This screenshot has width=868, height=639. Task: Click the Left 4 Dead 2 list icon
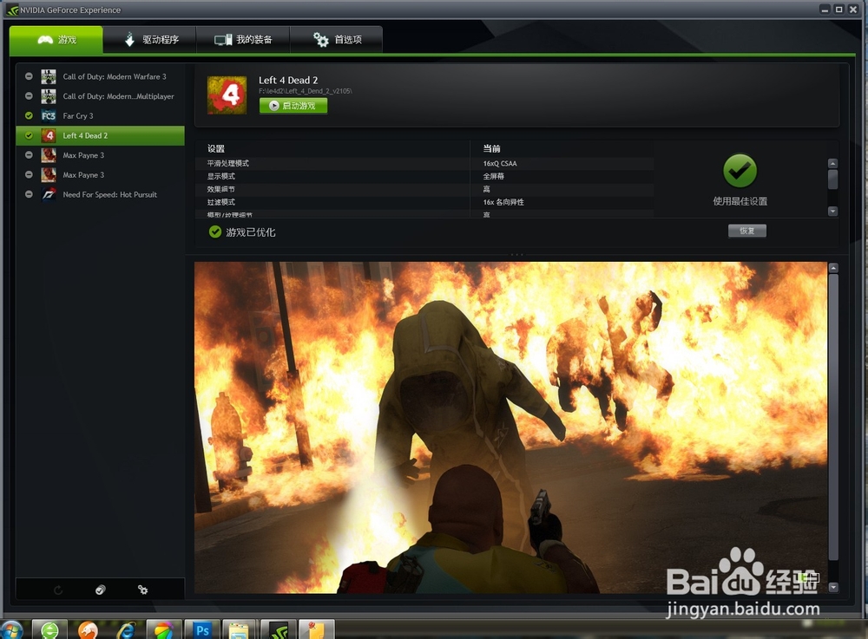pyautogui.click(x=49, y=135)
